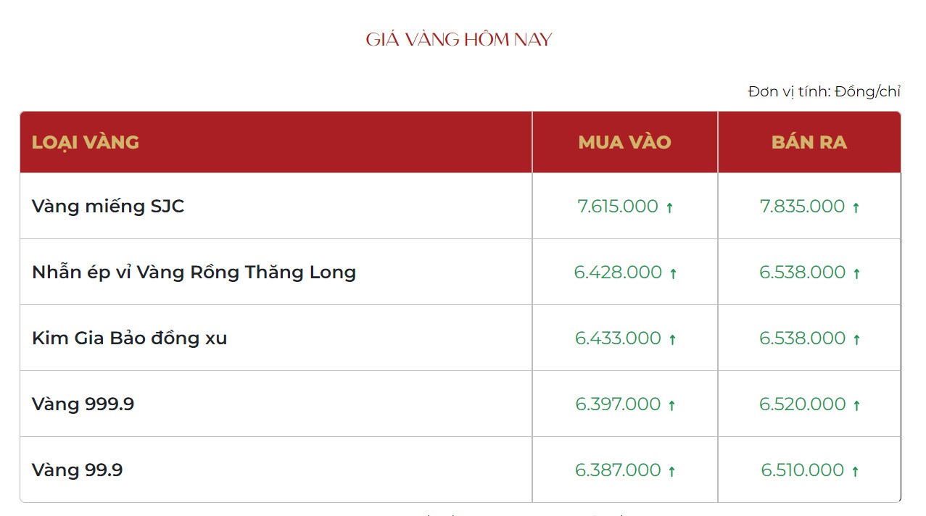Click the up arrow beside 6.510.000
This screenshot has width=926, height=516.
(855, 472)
